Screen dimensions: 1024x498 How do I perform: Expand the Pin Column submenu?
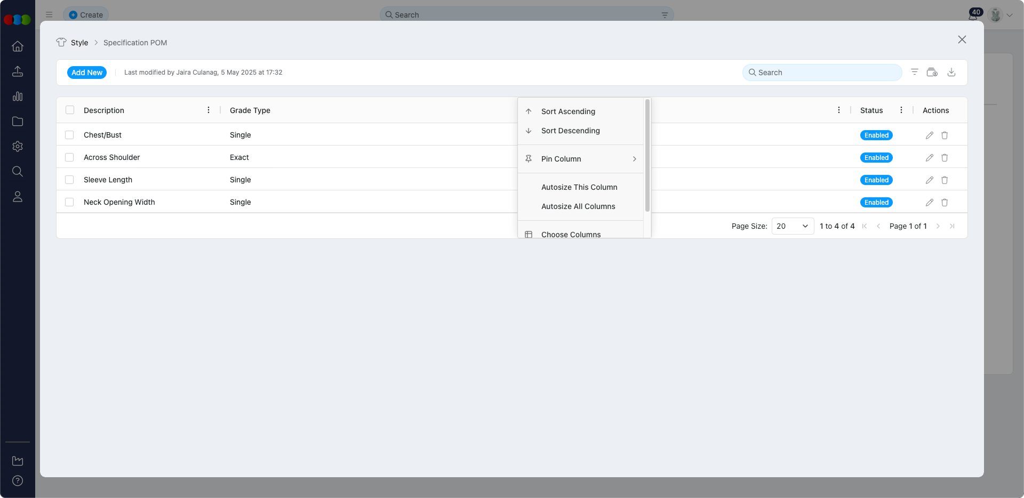[x=581, y=159]
